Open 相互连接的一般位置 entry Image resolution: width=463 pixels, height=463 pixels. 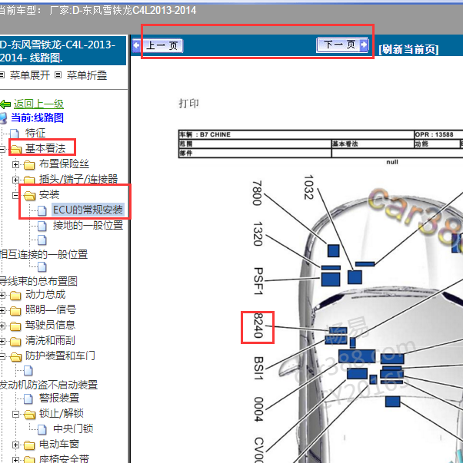click(44, 254)
